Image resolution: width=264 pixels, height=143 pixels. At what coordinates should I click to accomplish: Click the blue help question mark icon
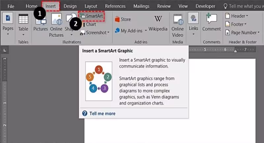tap(85, 113)
